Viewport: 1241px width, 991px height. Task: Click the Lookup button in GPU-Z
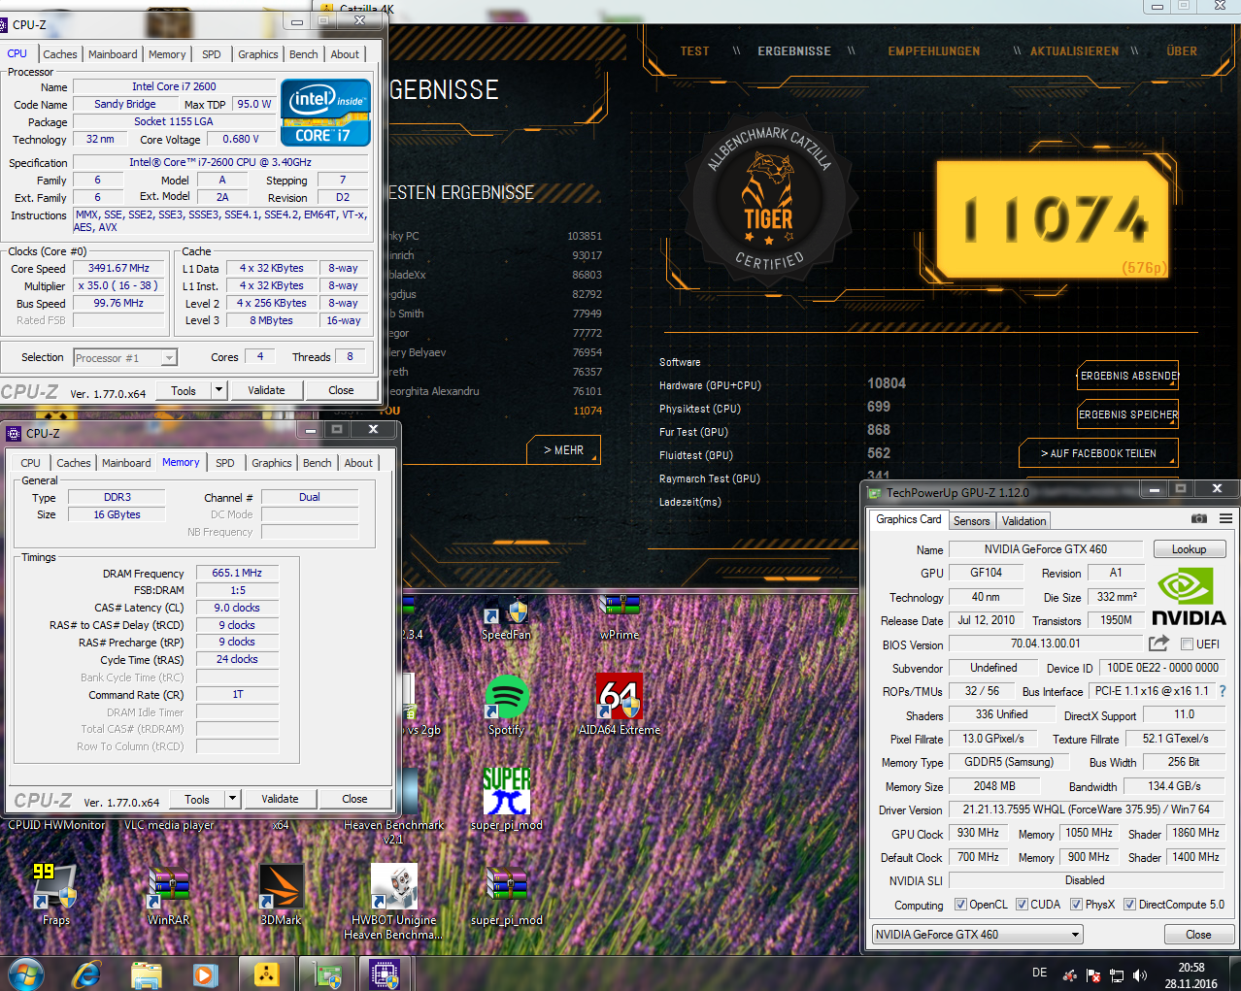[x=1189, y=549]
